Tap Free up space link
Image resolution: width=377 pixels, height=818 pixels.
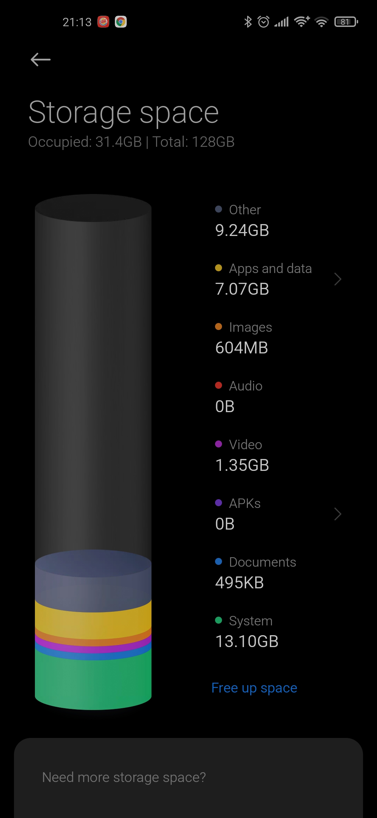(x=254, y=688)
